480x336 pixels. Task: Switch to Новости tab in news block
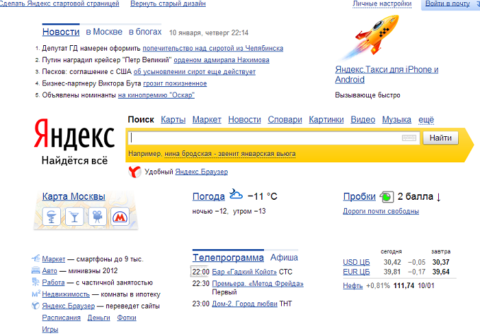point(61,31)
